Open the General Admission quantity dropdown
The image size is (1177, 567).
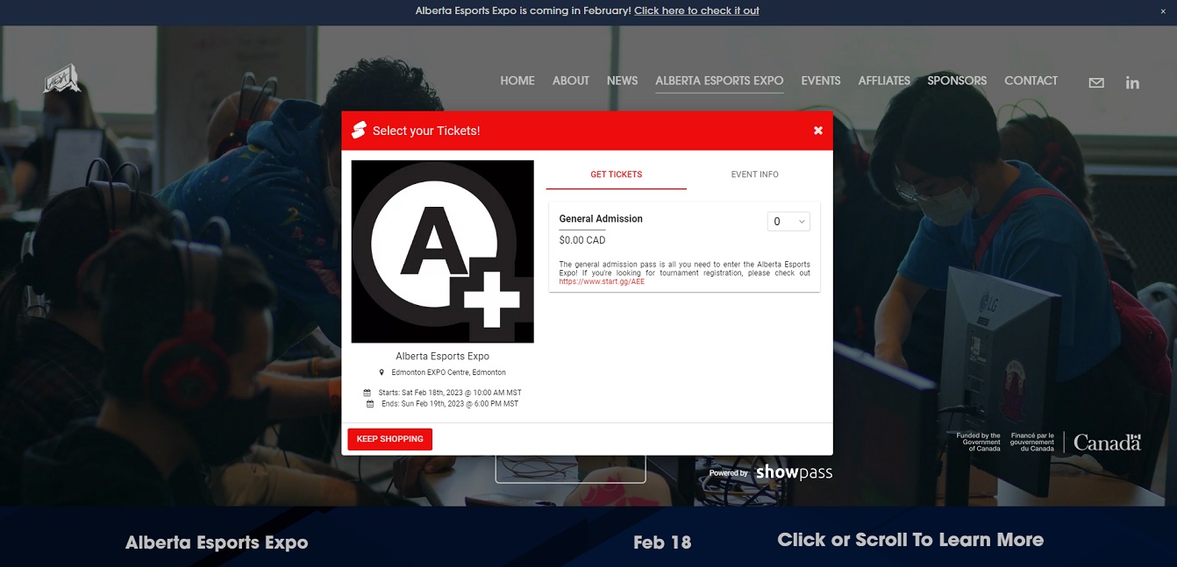(x=788, y=222)
